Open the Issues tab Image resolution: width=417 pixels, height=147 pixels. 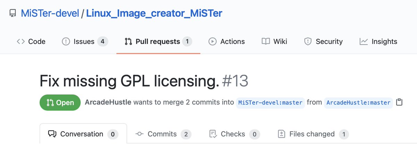point(85,42)
